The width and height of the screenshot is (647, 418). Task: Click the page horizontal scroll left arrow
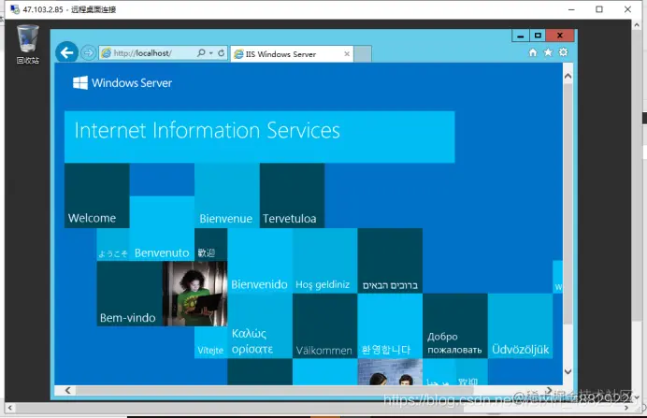[68, 390]
